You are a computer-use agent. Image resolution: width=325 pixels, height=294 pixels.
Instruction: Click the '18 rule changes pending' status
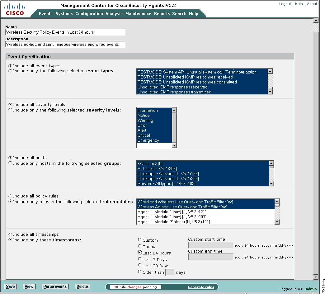(x=135, y=287)
